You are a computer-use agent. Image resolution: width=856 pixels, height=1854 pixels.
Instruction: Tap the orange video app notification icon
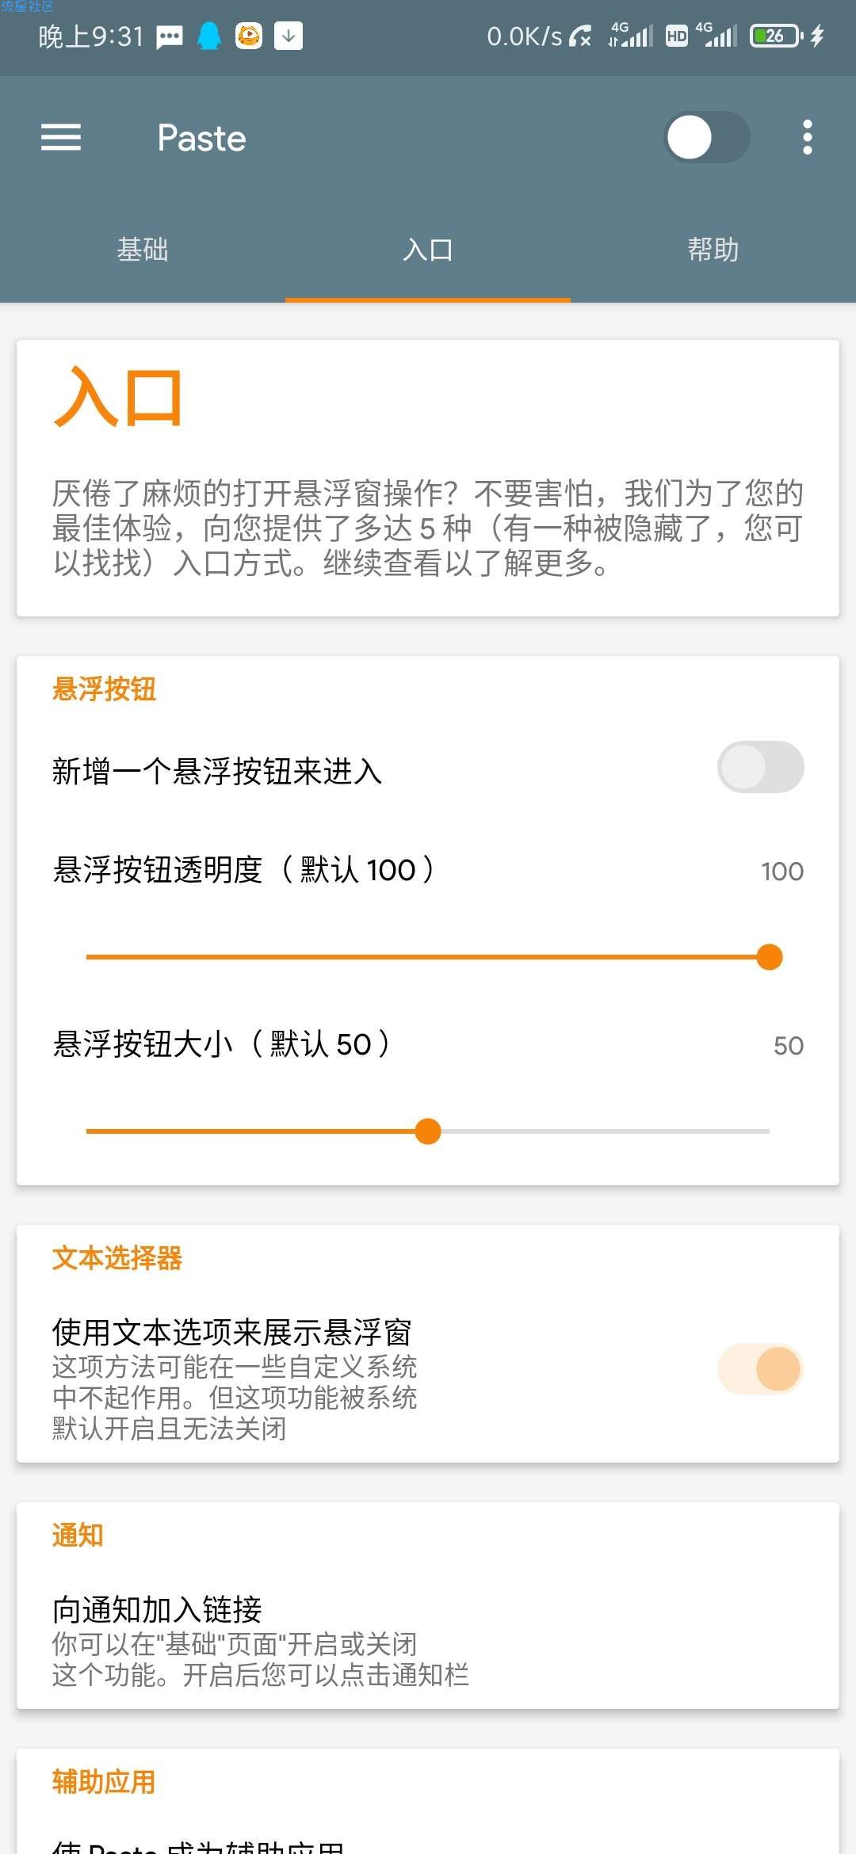coord(249,36)
